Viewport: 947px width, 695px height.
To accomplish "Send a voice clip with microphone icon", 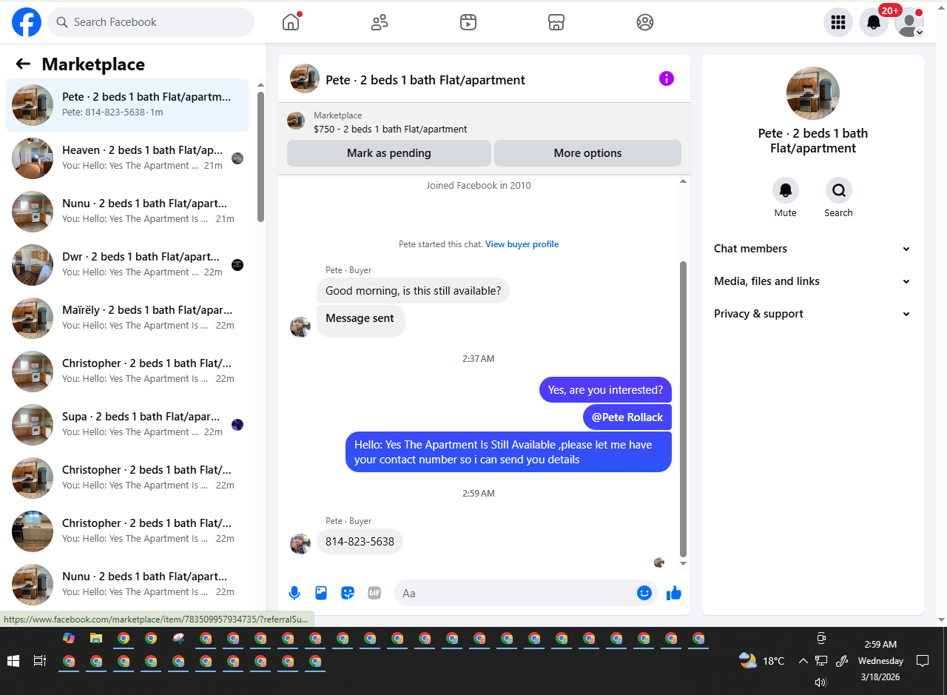I will pos(294,593).
